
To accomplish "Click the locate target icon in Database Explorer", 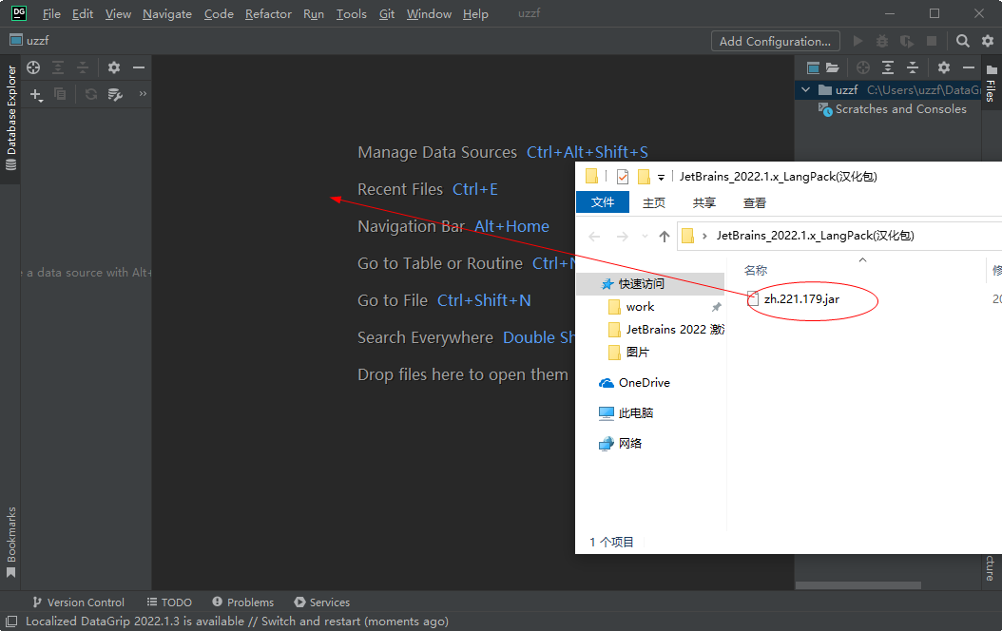I will coord(33,67).
